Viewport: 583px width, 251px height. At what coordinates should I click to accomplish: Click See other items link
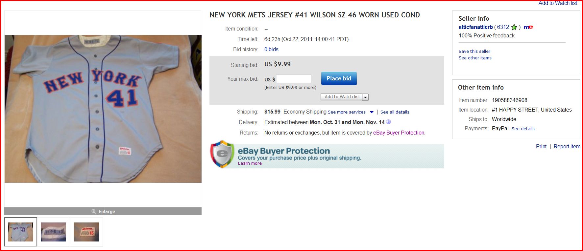(x=475, y=58)
